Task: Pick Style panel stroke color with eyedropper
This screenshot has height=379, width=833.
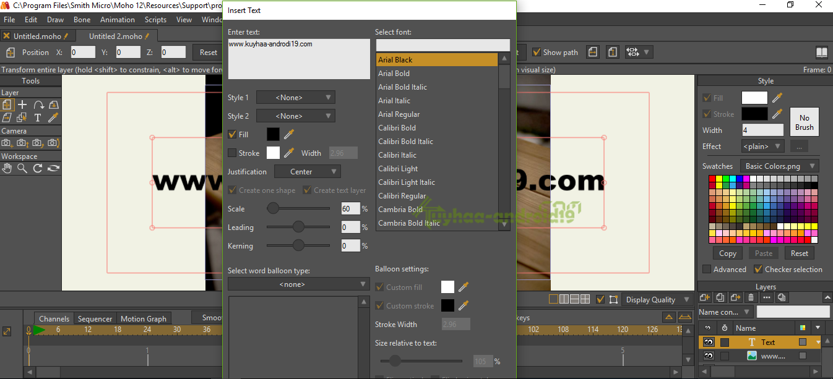Action: pos(777,114)
